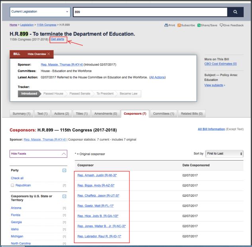
Task: Open the Current Legislation dropdown
Action: pos(39,12)
